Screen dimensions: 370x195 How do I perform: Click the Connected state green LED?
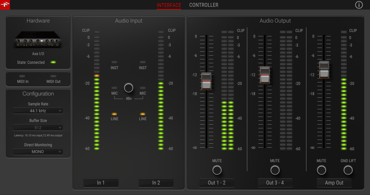pos(53,62)
